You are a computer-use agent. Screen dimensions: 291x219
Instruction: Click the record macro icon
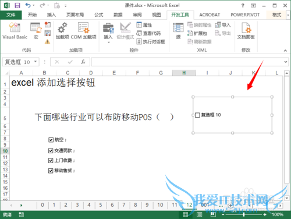[x=48, y=24]
